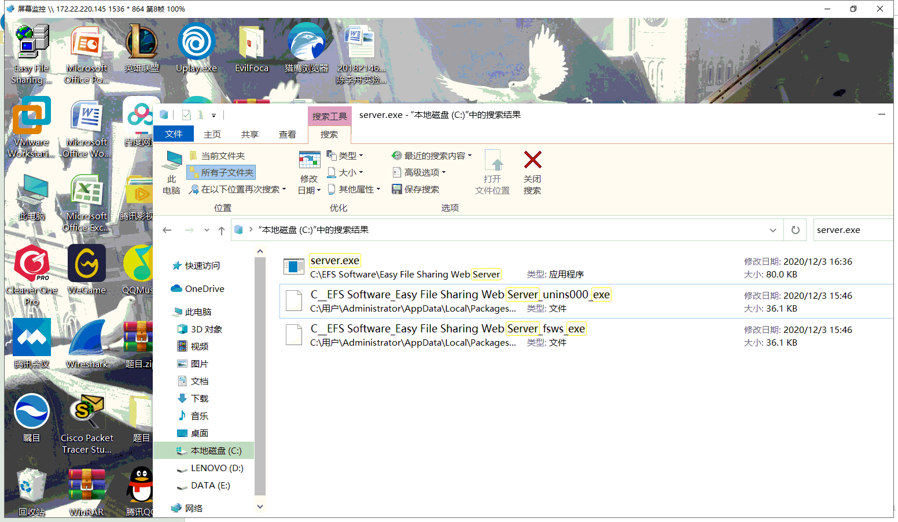Open Microsoft Office Excel desktop icon

click(86, 202)
